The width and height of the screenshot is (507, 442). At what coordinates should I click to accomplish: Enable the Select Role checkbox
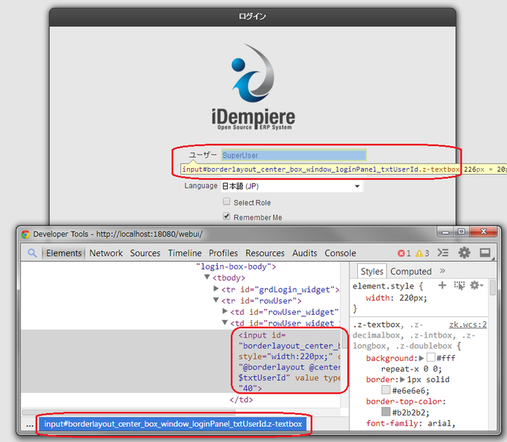226,202
